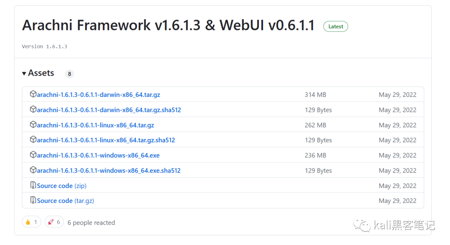Open the linux tar.gz.sha512 checksum link
Viewport: 450px width, 245px height.
(106, 140)
